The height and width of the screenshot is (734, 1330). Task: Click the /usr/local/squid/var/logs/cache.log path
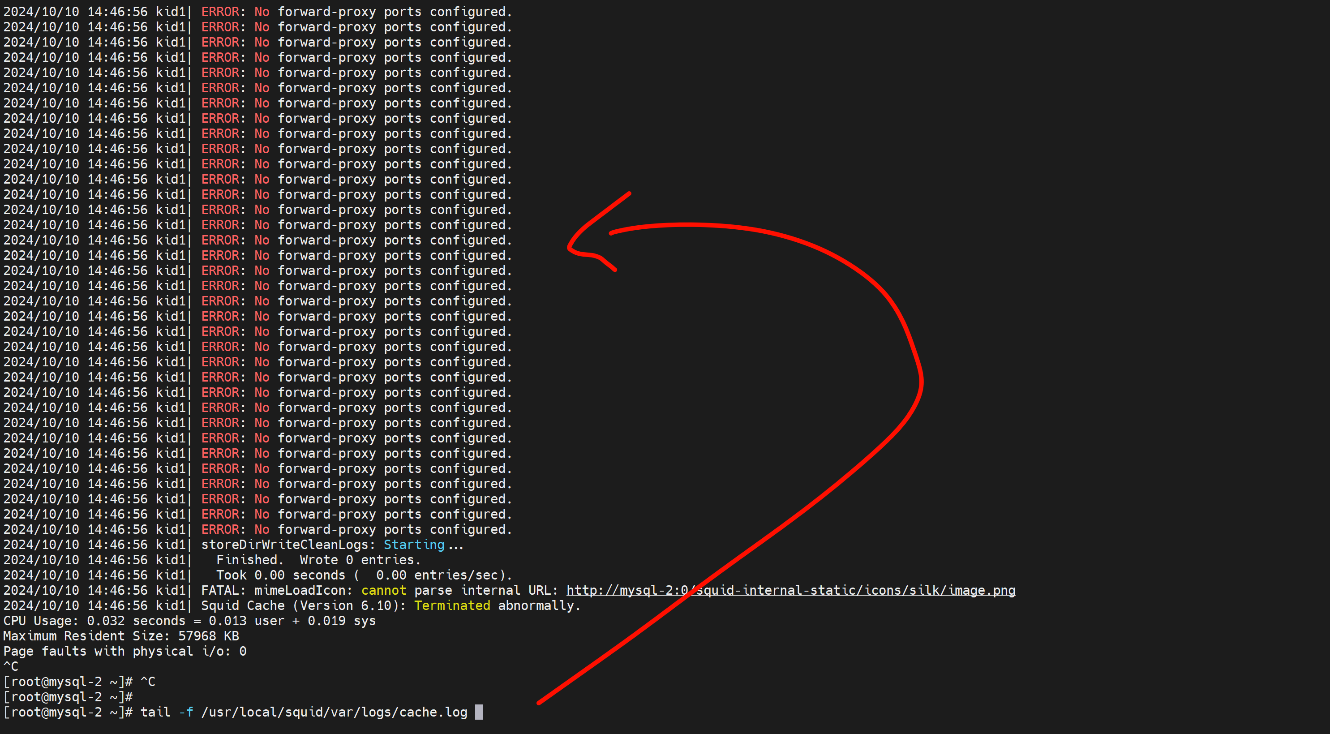pos(334,713)
